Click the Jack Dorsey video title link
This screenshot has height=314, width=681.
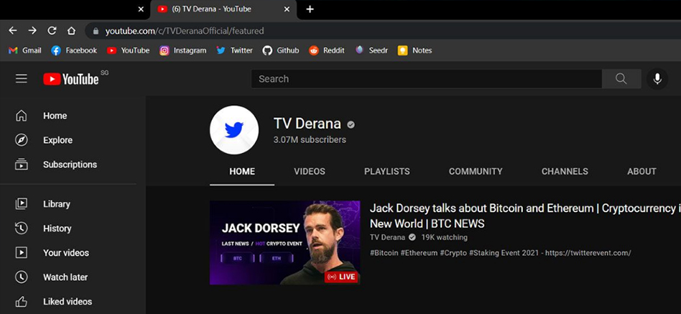tap(524, 216)
